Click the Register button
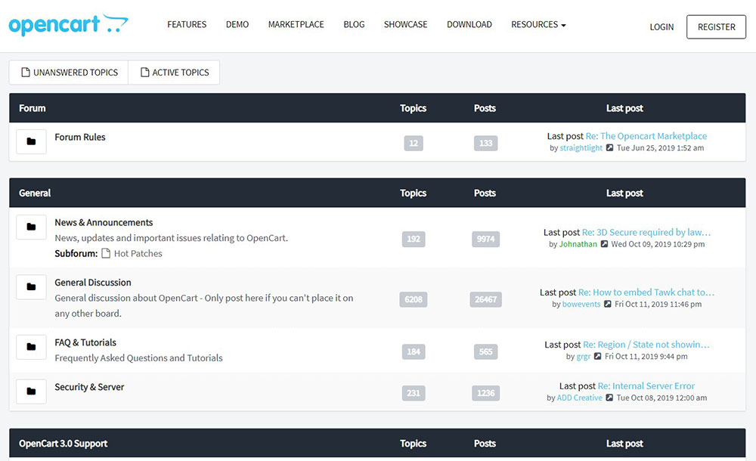756x461 pixels. pos(716,27)
